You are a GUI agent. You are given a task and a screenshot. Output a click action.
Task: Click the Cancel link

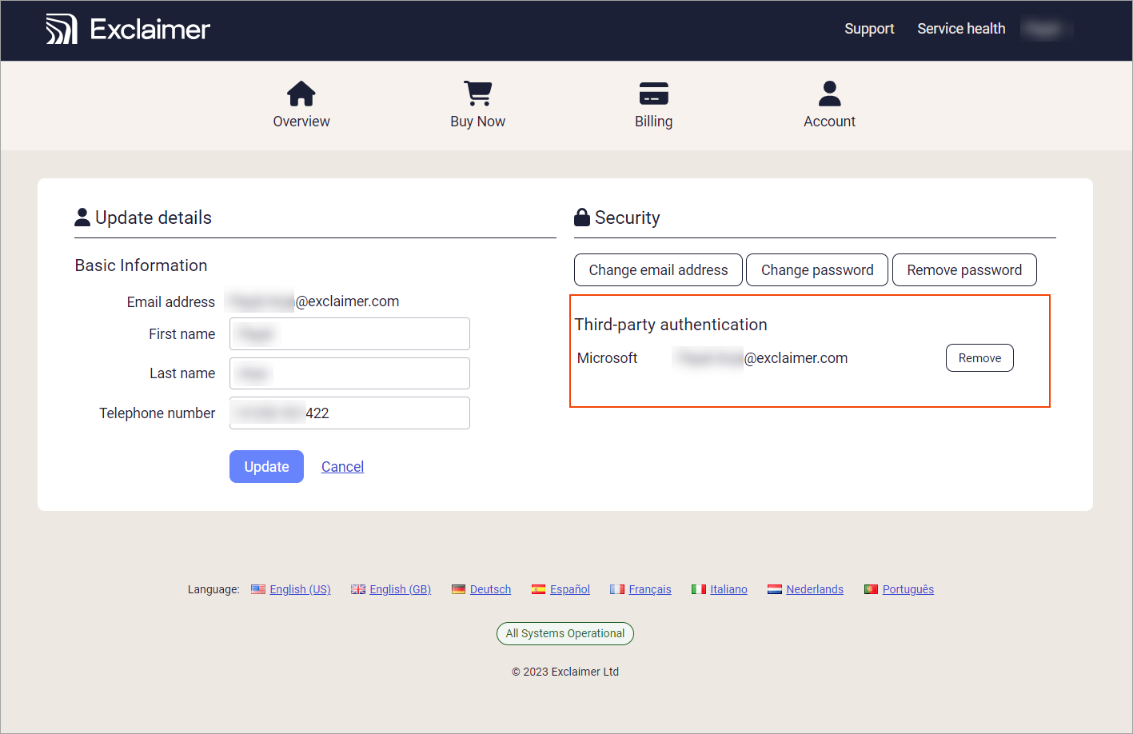pos(342,467)
